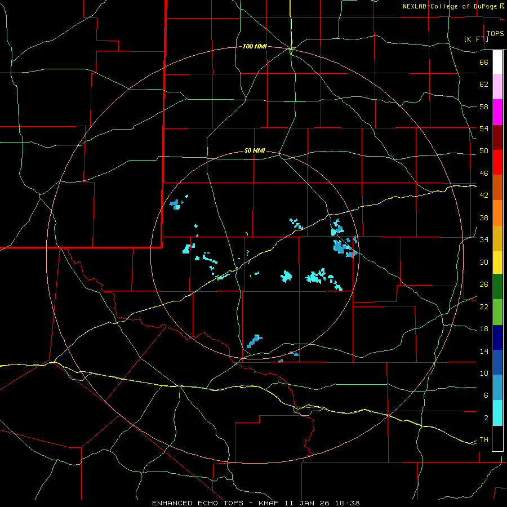Click the ENHANCED ECHO TOPS caption

coord(198,503)
